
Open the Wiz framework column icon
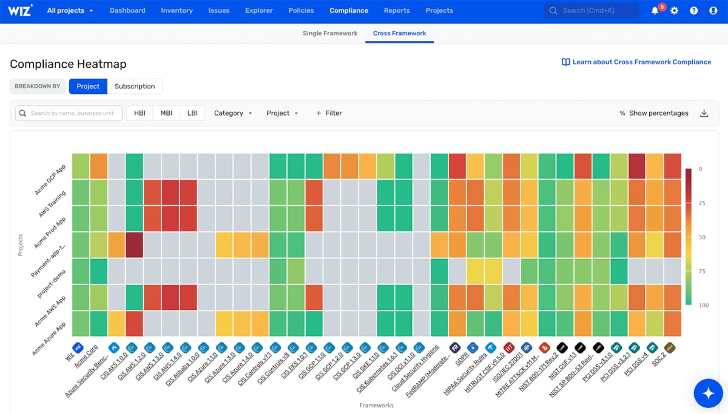tap(77, 348)
